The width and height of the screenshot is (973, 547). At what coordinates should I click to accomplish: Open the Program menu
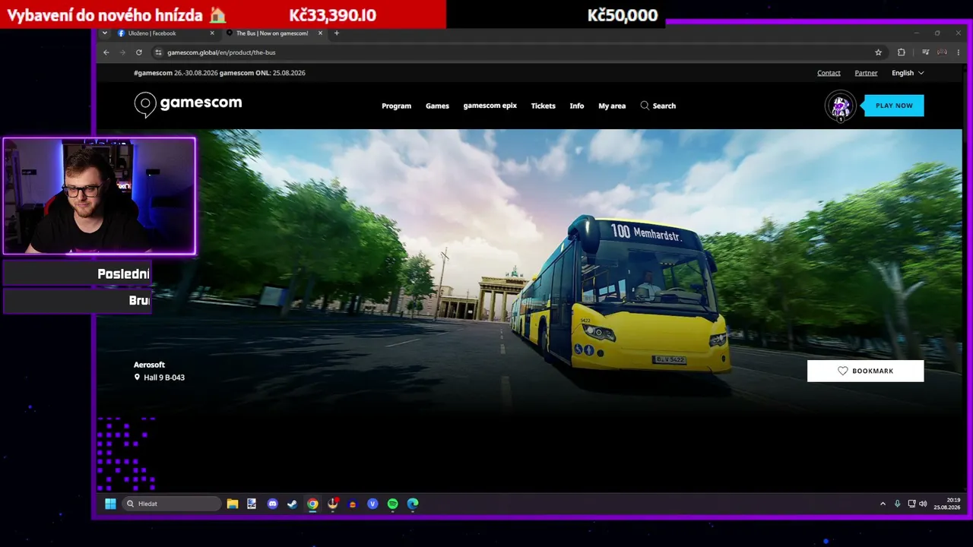396,106
